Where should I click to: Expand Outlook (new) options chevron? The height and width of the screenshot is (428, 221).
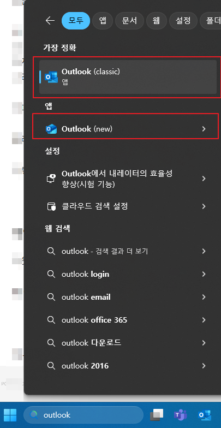click(x=204, y=129)
